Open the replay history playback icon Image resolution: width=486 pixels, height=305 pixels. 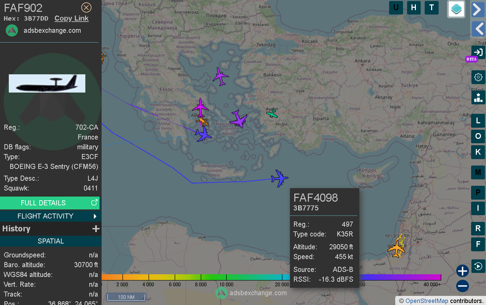[478, 266]
